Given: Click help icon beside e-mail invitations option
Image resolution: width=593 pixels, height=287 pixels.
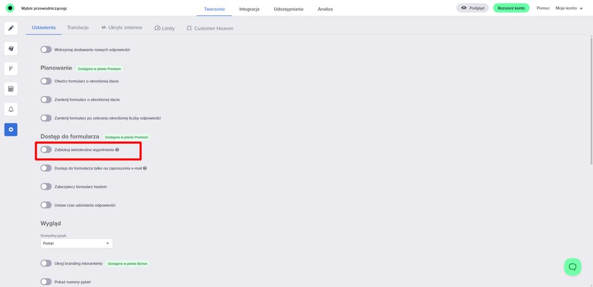Looking at the screenshot, I should [x=145, y=168].
